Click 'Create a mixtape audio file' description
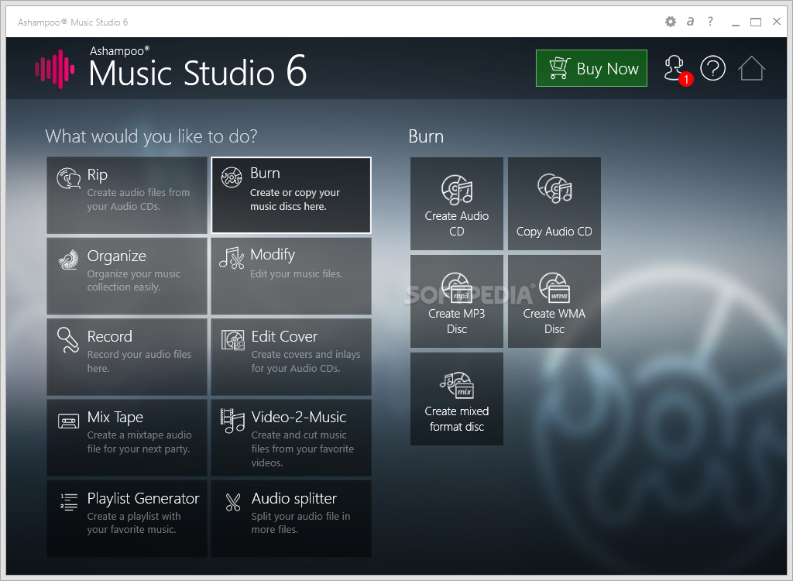 pyautogui.click(x=139, y=442)
